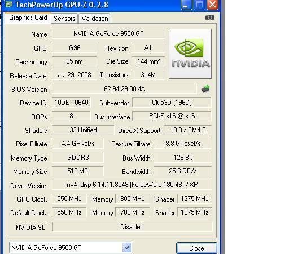Click the BIOS save chip icon

pos(205,88)
